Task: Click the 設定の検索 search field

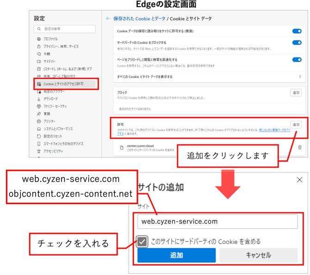Action: tap(65, 29)
